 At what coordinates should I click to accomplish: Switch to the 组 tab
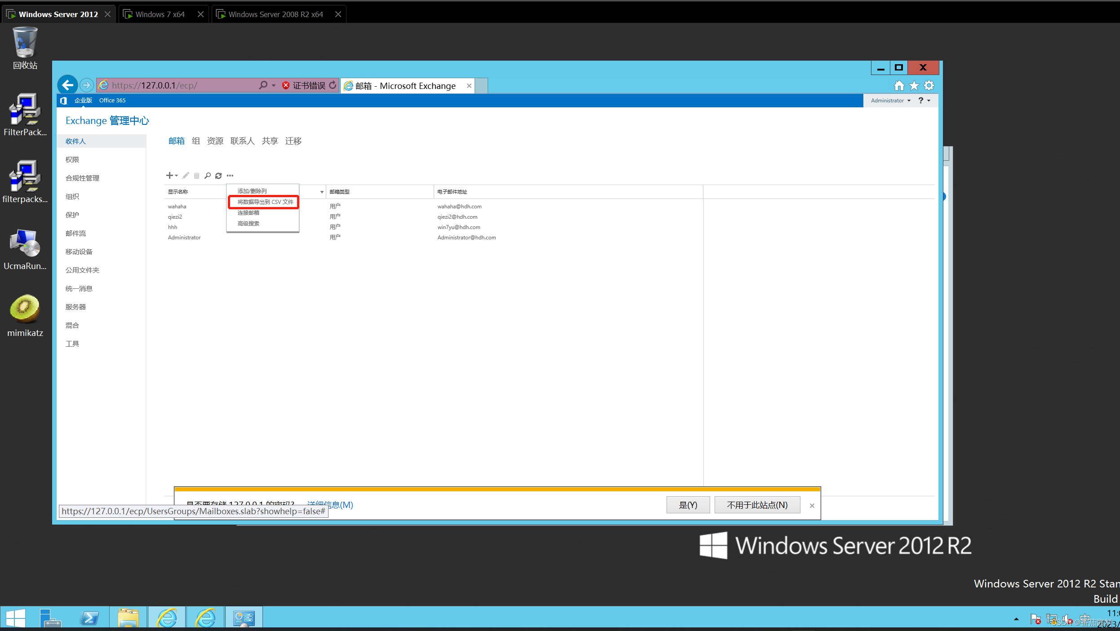(x=196, y=141)
